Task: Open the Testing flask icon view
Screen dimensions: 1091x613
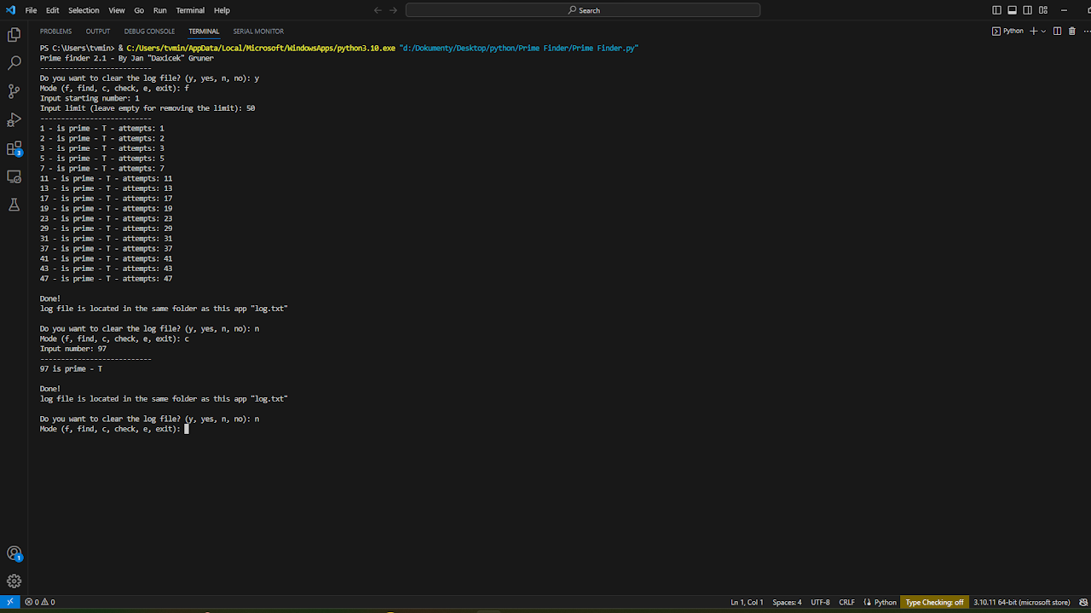Action: (14, 205)
